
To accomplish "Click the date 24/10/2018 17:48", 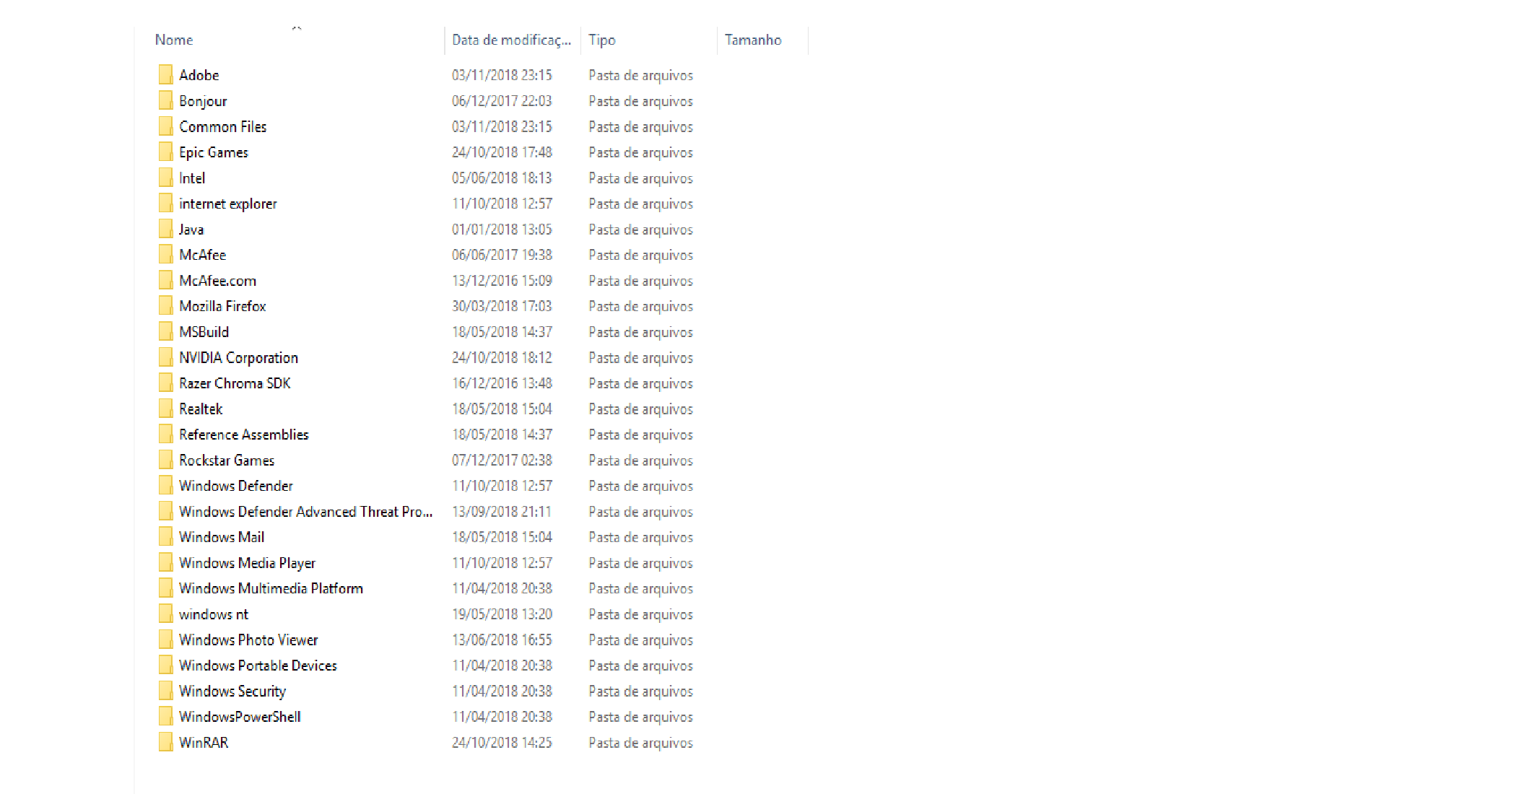I will pyautogui.click(x=502, y=152).
